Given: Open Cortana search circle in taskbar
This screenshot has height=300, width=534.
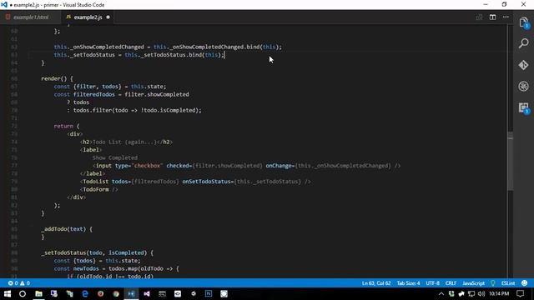Looking at the screenshot, I should point(23,294).
